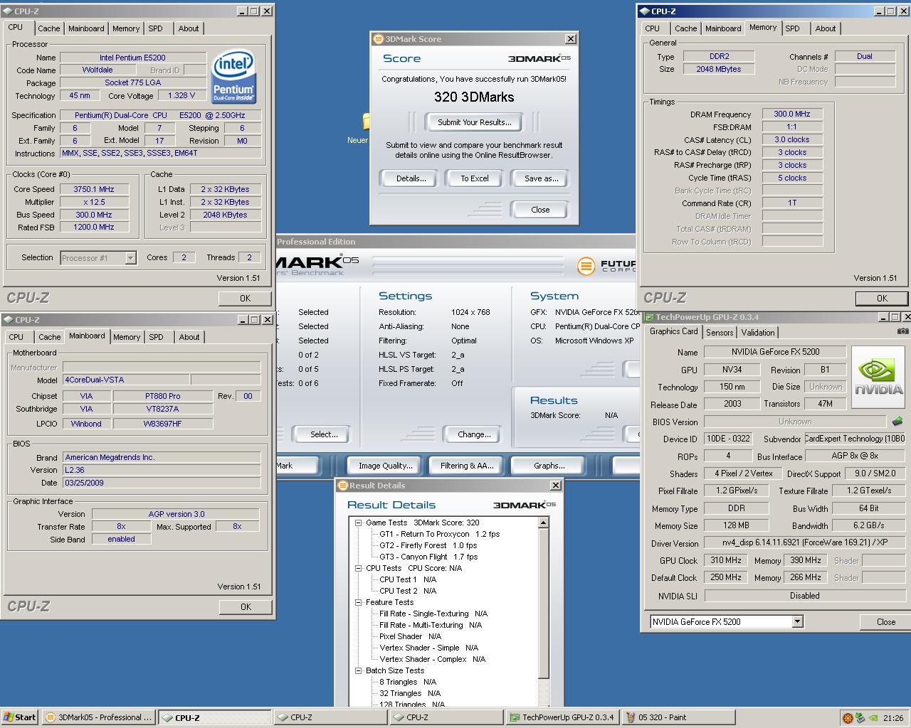911x728 pixels.
Task: Click Safely Remove Hardware tray icon
Action: click(860, 718)
